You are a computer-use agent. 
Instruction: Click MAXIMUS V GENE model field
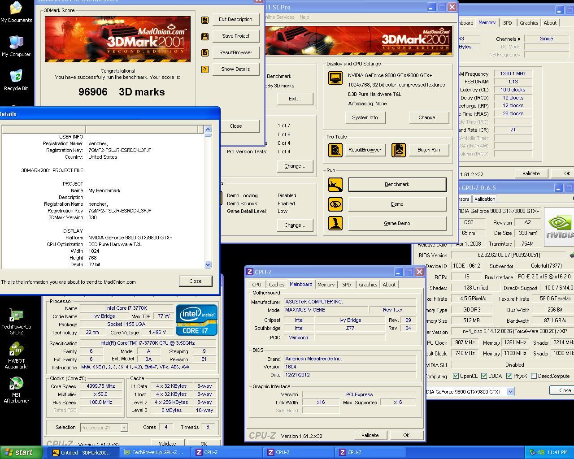tap(325, 310)
